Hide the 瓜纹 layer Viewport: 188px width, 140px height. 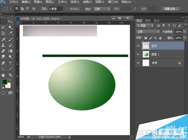coord(138,46)
